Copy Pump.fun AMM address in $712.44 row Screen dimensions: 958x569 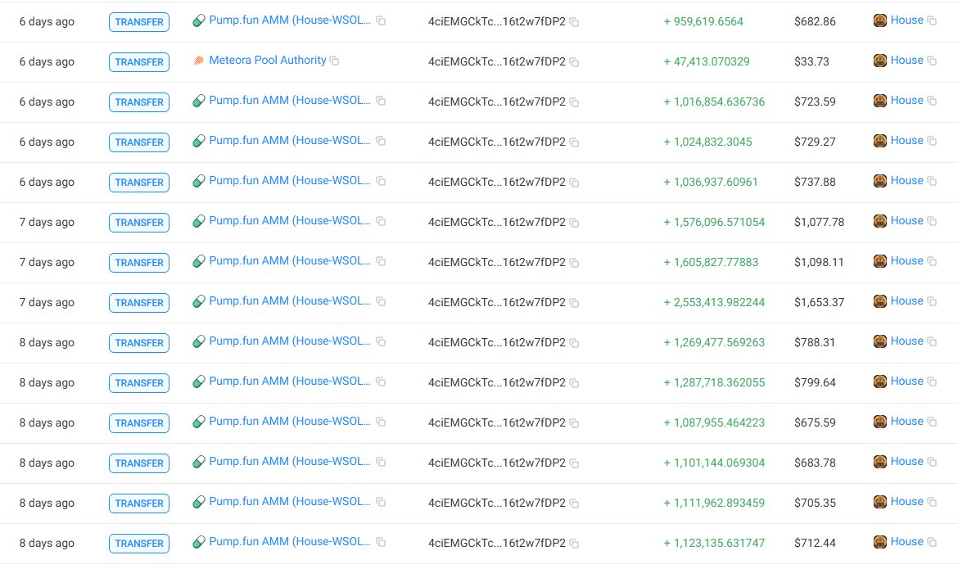(381, 542)
